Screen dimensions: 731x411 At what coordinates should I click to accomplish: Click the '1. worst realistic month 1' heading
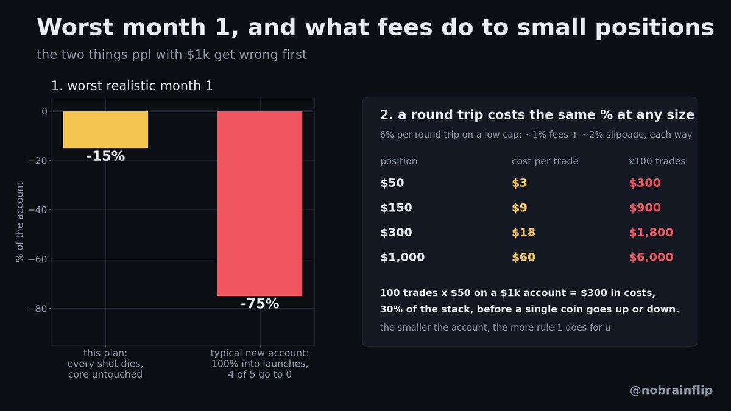[132, 86]
